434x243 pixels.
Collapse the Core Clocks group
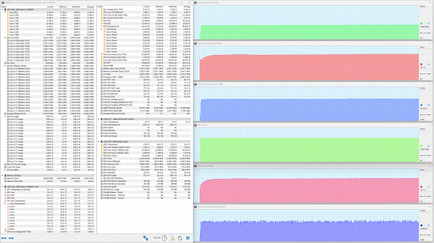(x=5, y=38)
